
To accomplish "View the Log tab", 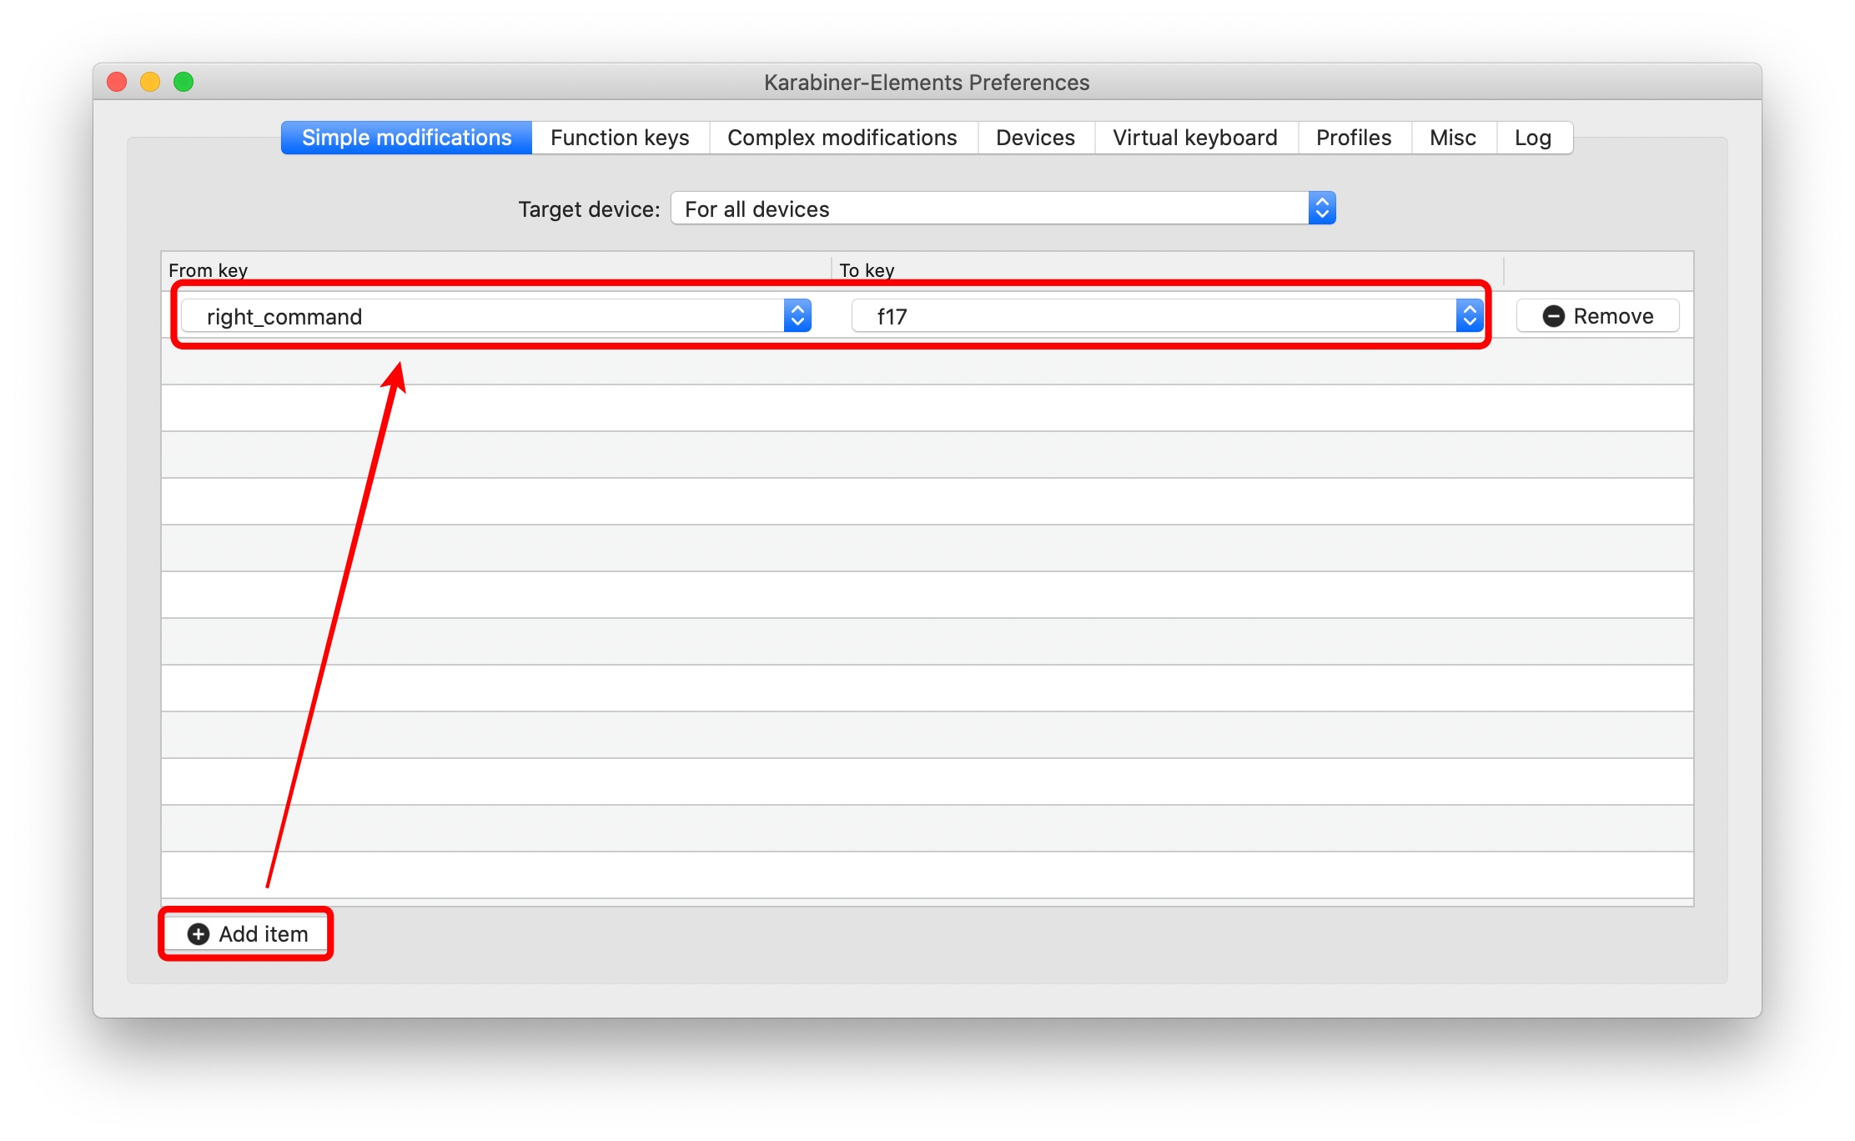I will click(x=1532, y=138).
